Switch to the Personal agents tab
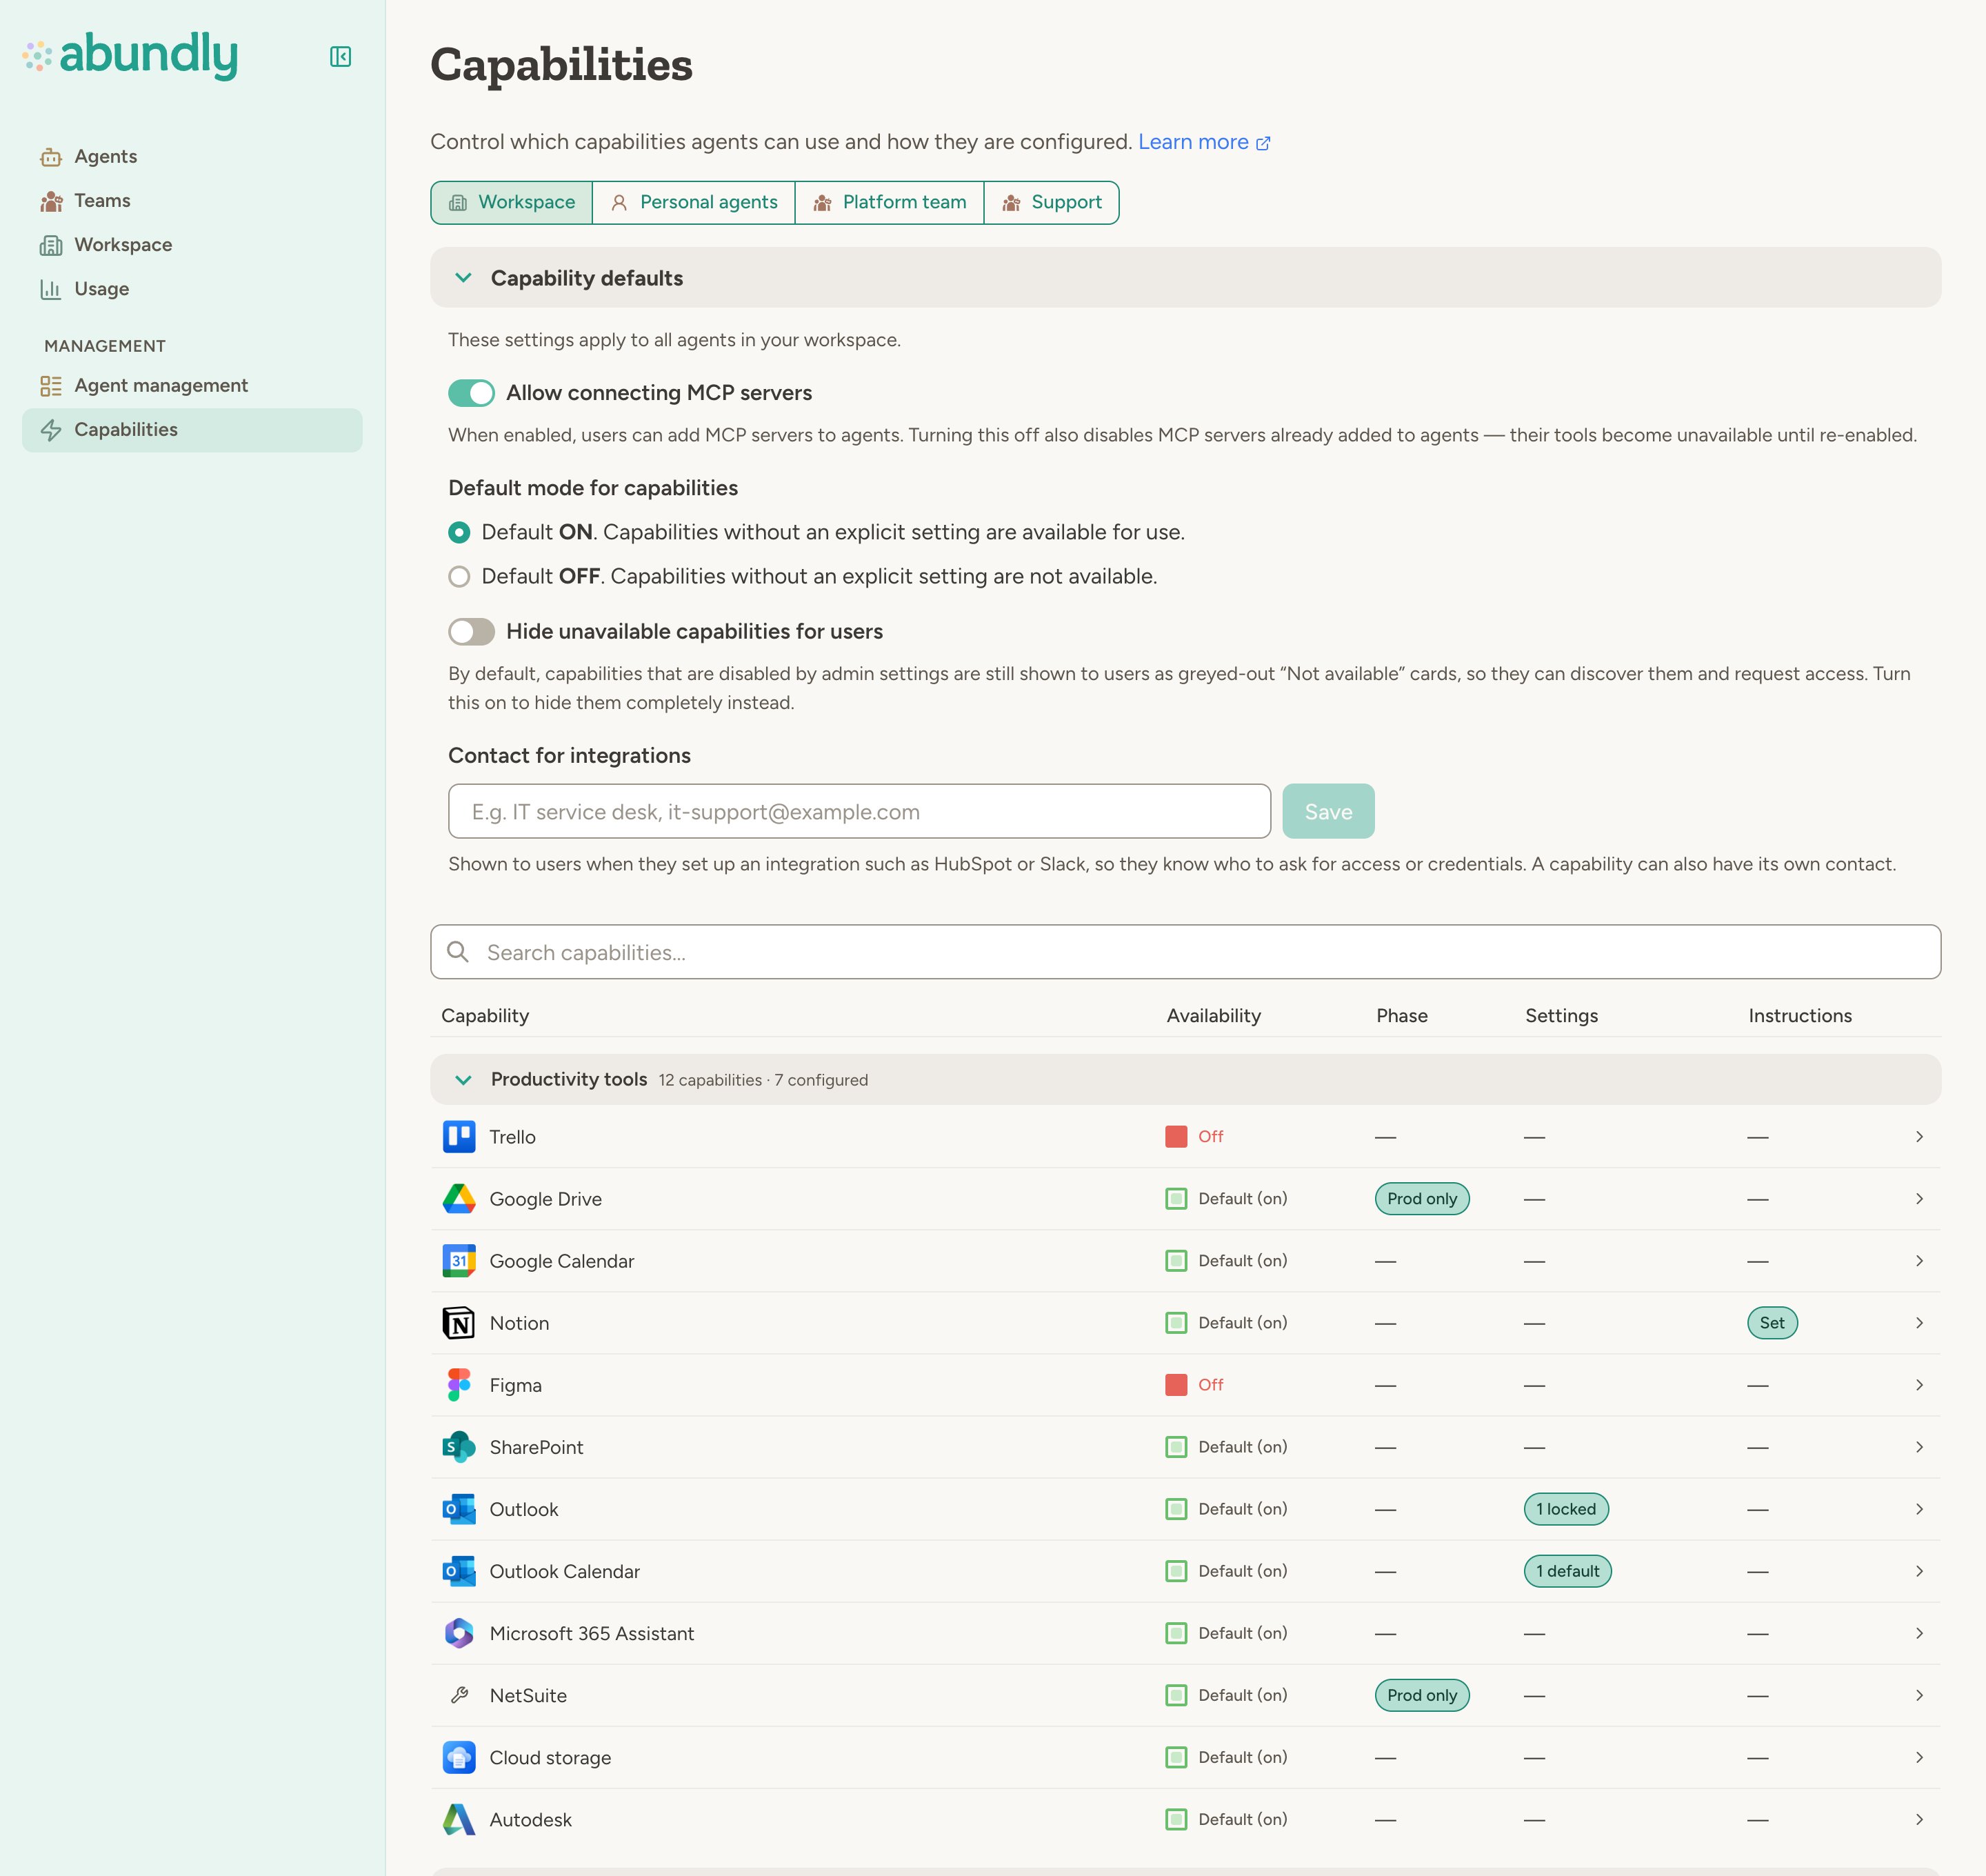 (x=694, y=203)
